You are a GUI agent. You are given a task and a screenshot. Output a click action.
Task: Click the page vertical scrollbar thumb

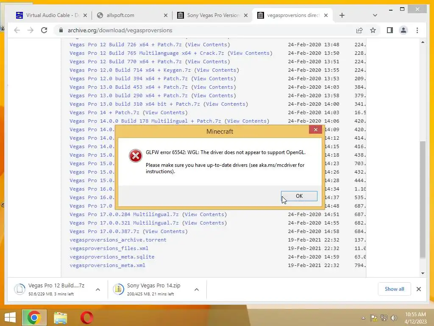coord(423,200)
